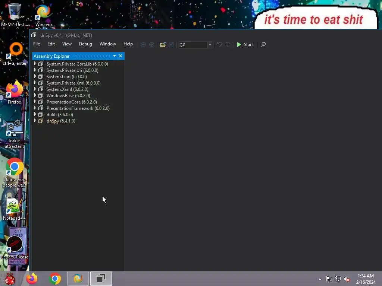Open the File menu in dnSpy

point(37,44)
